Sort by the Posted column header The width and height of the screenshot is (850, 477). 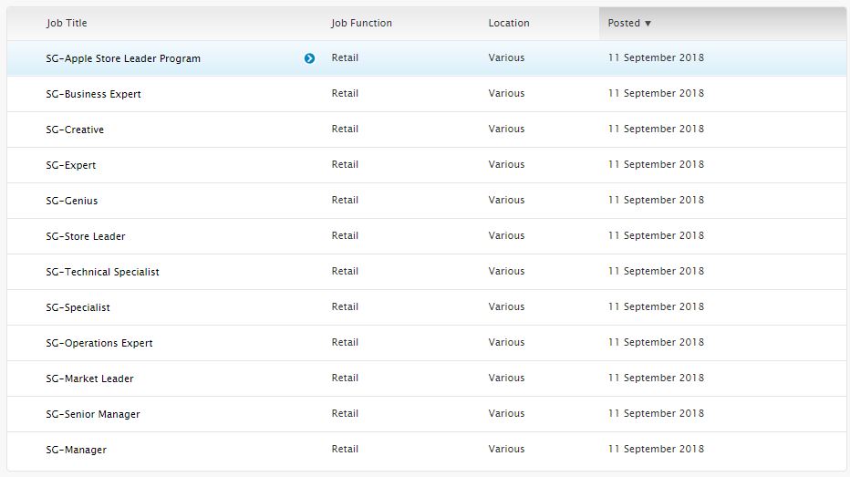629,23
